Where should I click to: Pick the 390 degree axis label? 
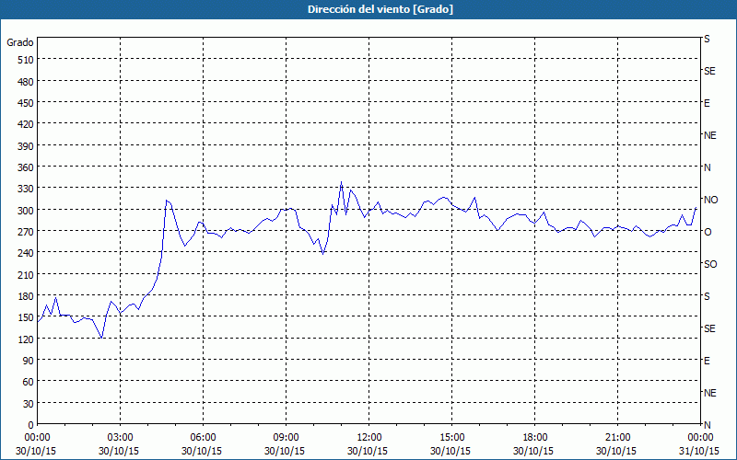[26, 146]
